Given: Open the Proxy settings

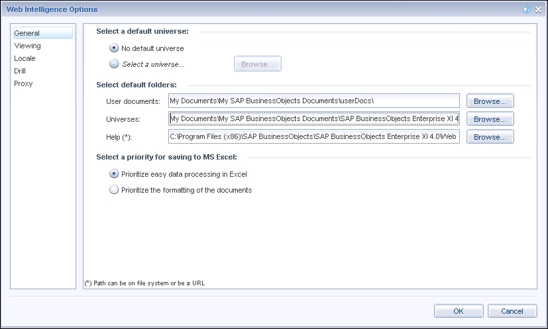Looking at the screenshot, I should point(23,83).
